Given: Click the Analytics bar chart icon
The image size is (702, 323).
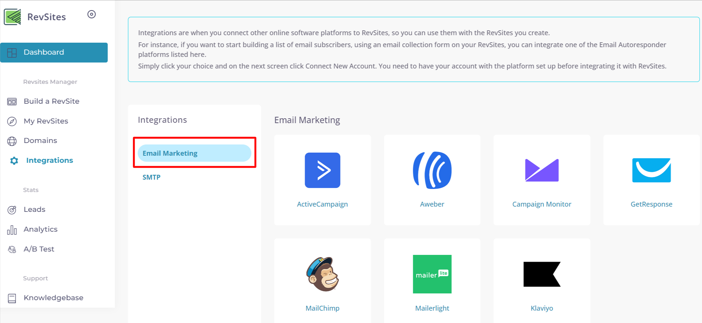Looking at the screenshot, I should pyautogui.click(x=12, y=230).
